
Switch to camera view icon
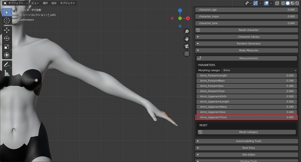pyautogui.click(x=187, y=46)
